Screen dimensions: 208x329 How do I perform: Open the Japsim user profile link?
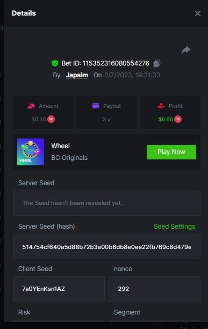[77, 75]
